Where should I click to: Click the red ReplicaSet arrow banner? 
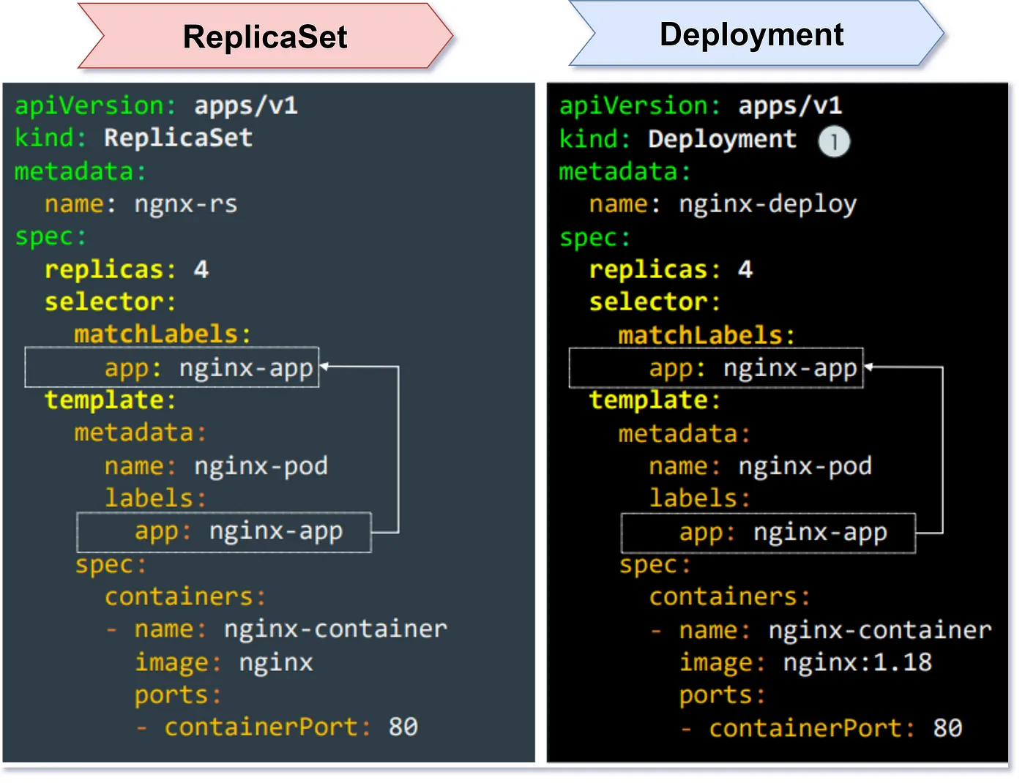tap(265, 37)
